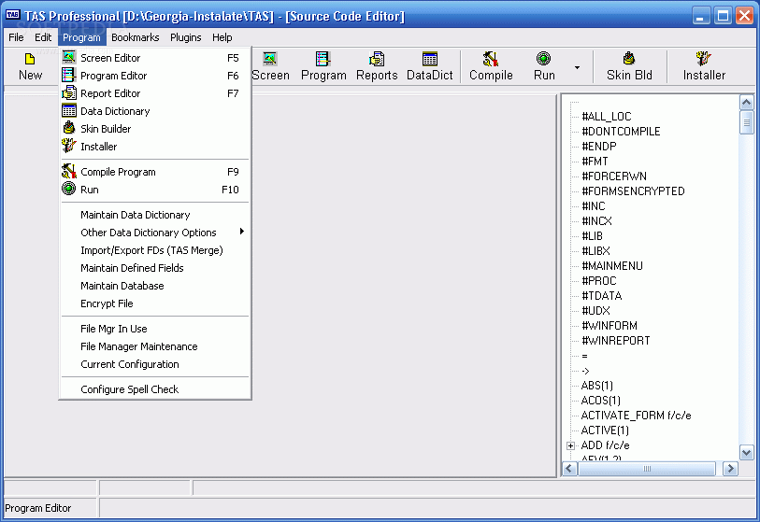Open the Skin Bld toolbar icon
Viewport: 760px width, 522px height.
[x=629, y=67]
